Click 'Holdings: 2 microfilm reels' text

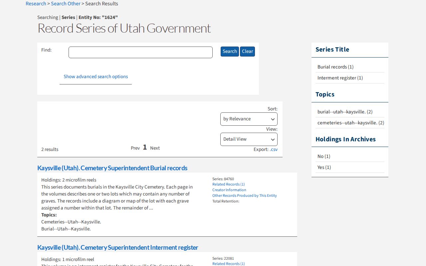pyautogui.click(x=69, y=180)
